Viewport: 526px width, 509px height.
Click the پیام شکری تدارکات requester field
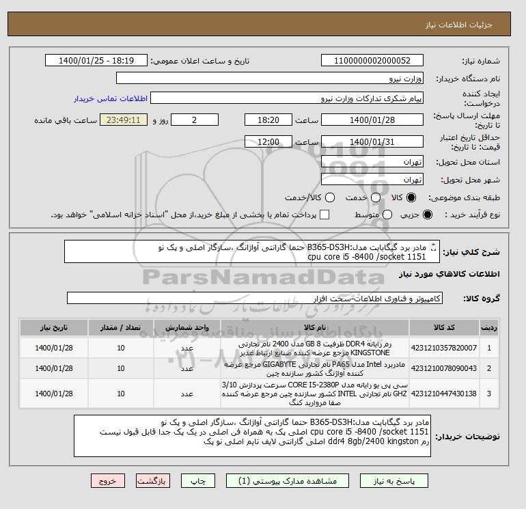(287, 98)
